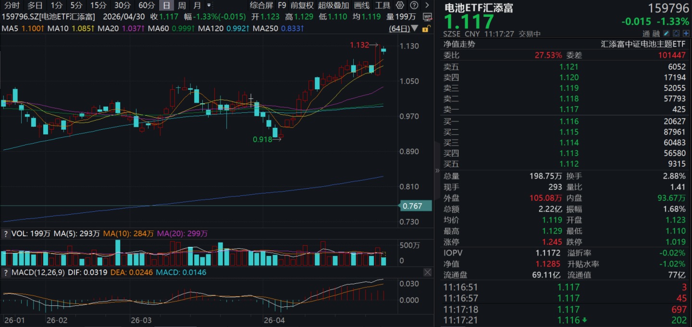Image resolution: width=692 pixels, height=327 pixels.
Task: Expand the toolbar overflow chevron
Action: point(426,6)
